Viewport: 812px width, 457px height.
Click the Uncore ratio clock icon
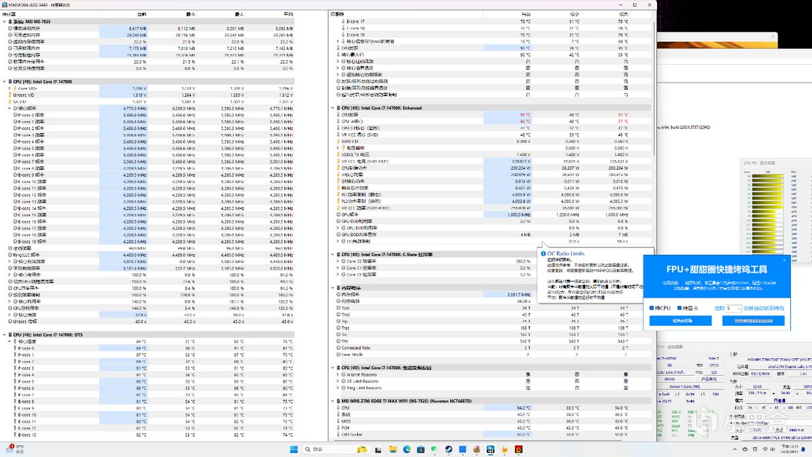click(x=9, y=321)
